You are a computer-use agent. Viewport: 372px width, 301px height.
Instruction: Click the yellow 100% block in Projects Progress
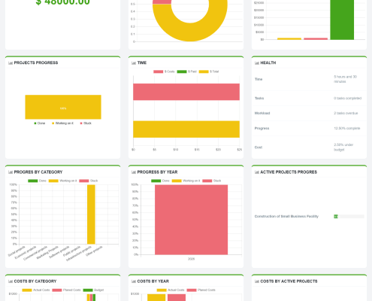coord(63,107)
